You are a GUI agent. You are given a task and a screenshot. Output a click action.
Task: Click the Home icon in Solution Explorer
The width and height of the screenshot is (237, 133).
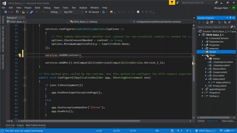coord(207,22)
